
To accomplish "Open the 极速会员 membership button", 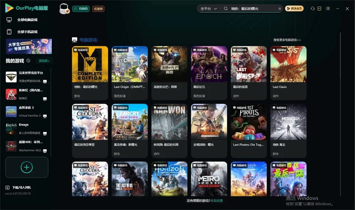I will tap(294, 9).
